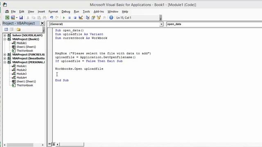Viewport: 262px width, 147px height.
Task: Select Sheet1 (Sheet1) under VBAProject (Book1)
Action: point(26,47)
